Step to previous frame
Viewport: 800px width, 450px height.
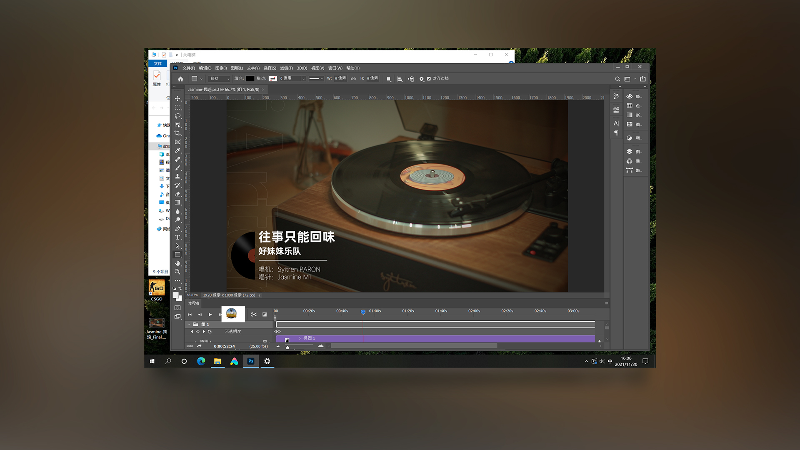pos(200,315)
